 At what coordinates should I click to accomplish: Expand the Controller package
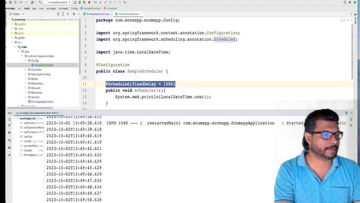coord(25,69)
